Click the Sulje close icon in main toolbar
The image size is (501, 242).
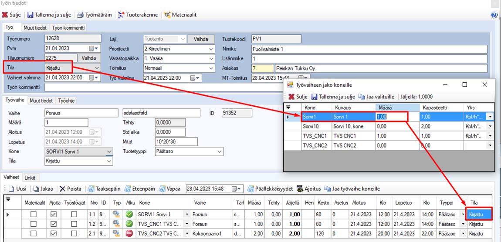(5, 15)
